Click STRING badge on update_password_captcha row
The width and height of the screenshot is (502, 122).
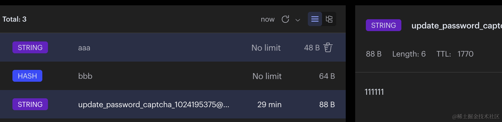click(30, 104)
